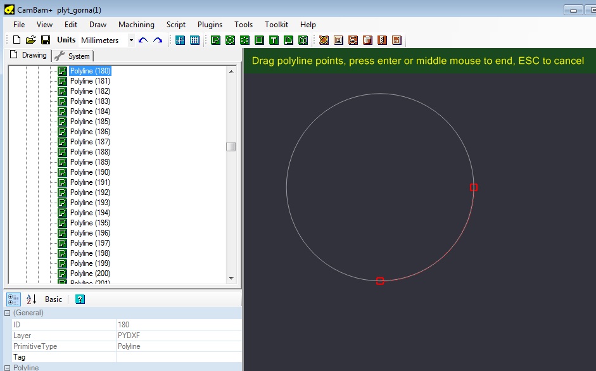Select Polyline (199) in the tree
This screenshot has width=596, height=371.
(x=90, y=263)
